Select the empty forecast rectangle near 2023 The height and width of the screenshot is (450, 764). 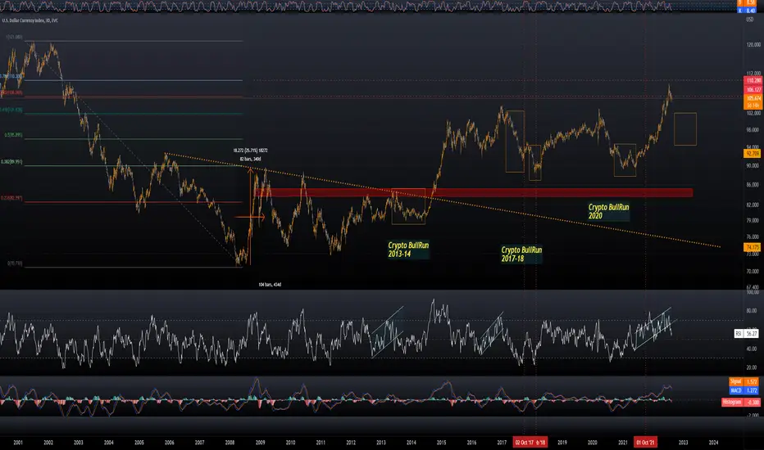coord(685,129)
